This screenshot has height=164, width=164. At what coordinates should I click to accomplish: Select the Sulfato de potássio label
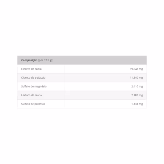[33, 104]
